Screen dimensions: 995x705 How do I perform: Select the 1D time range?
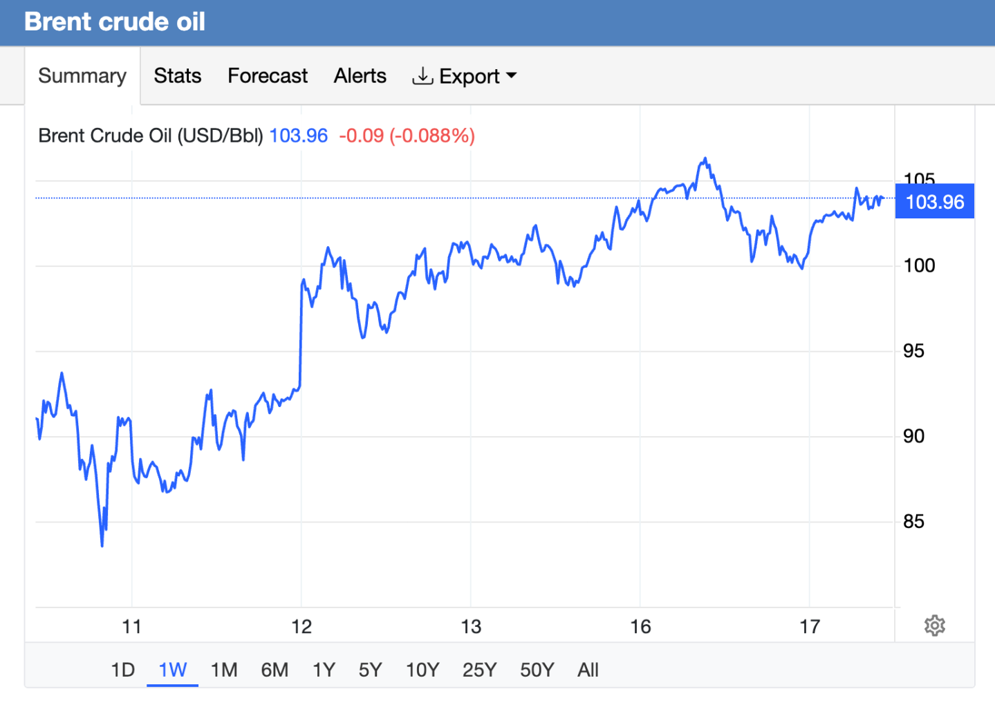[123, 670]
